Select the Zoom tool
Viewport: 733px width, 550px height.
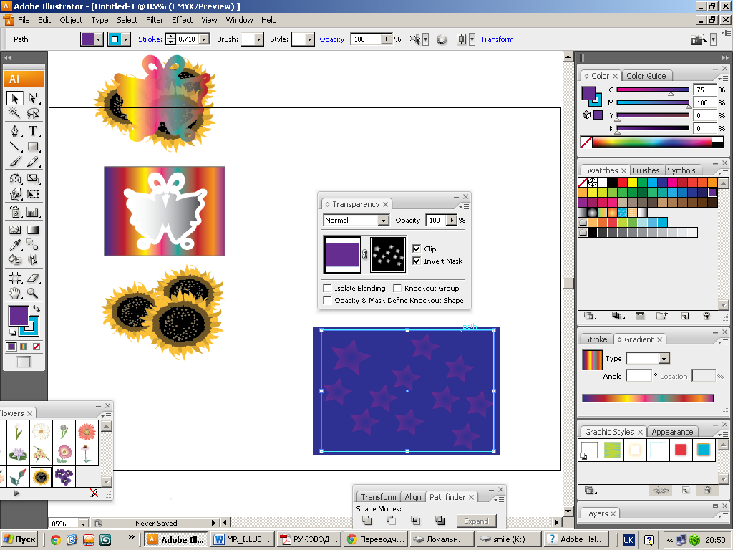(33, 293)
